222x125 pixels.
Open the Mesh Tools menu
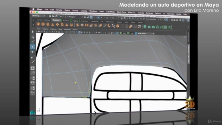121,12
